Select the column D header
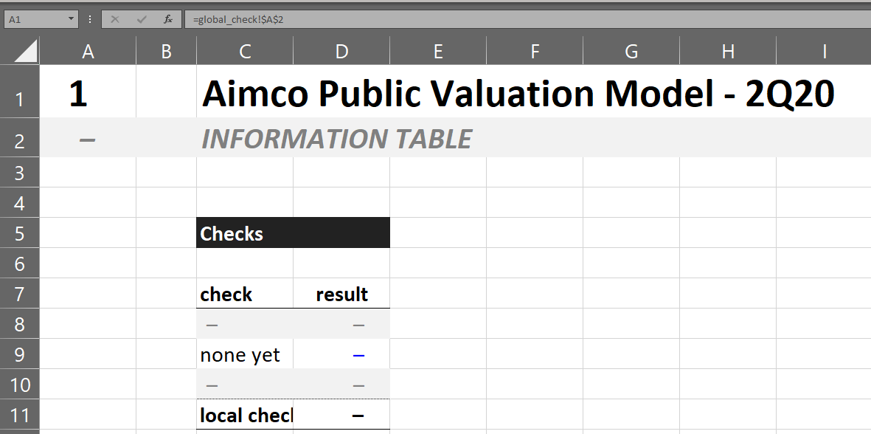The image size is (871, 434). pos(341,52)
